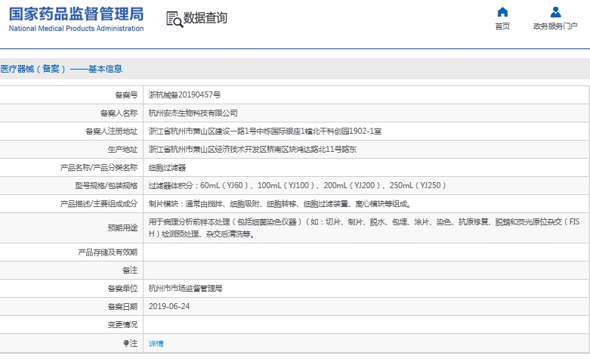590x359 pixels.
Task: Select registered address ending 1902-1室
Action: point(265,131)
